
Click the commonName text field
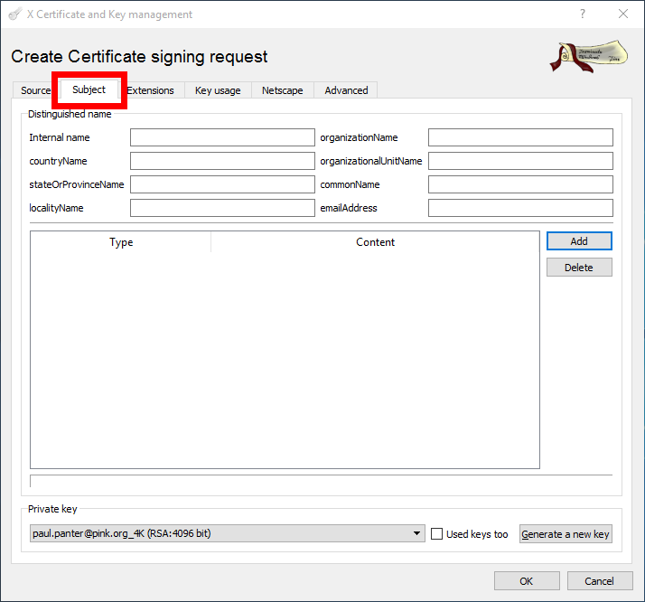pos(520,184)
